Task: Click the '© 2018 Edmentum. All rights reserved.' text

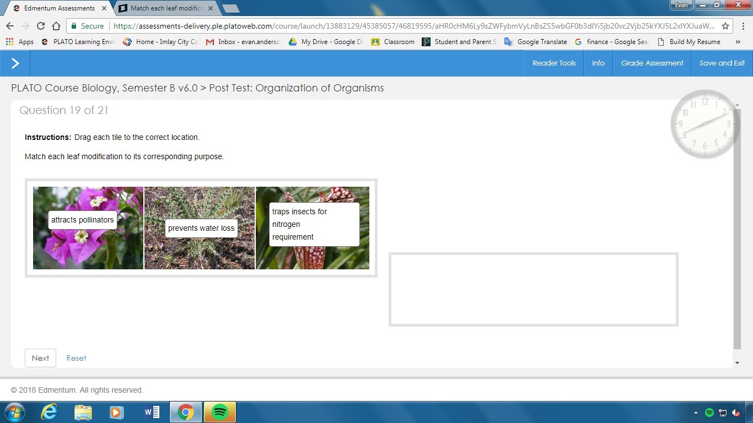Action: point(77,390)
